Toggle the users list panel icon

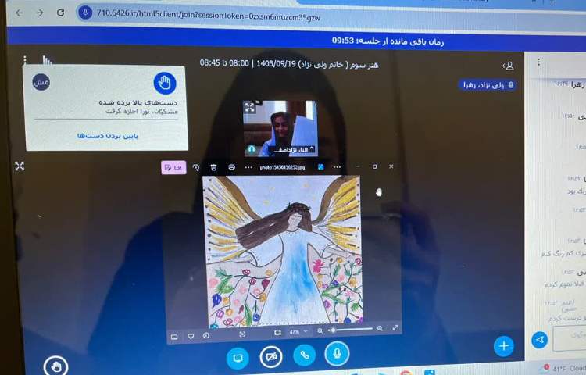(x=509, y=66)
